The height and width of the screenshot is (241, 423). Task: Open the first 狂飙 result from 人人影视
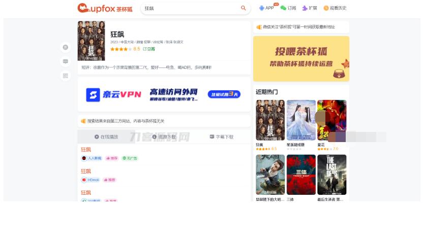pyautogui.click(x=85, y=150)
